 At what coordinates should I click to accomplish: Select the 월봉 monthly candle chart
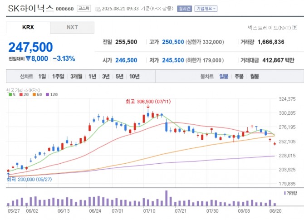pyautogui.click(x=254, y=77)
